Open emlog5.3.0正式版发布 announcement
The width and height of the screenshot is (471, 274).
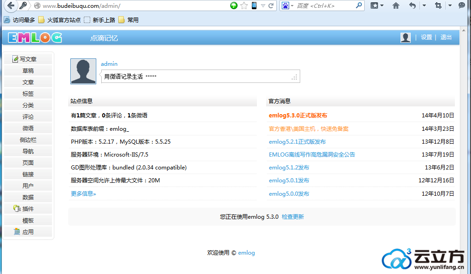pos(298,116)
